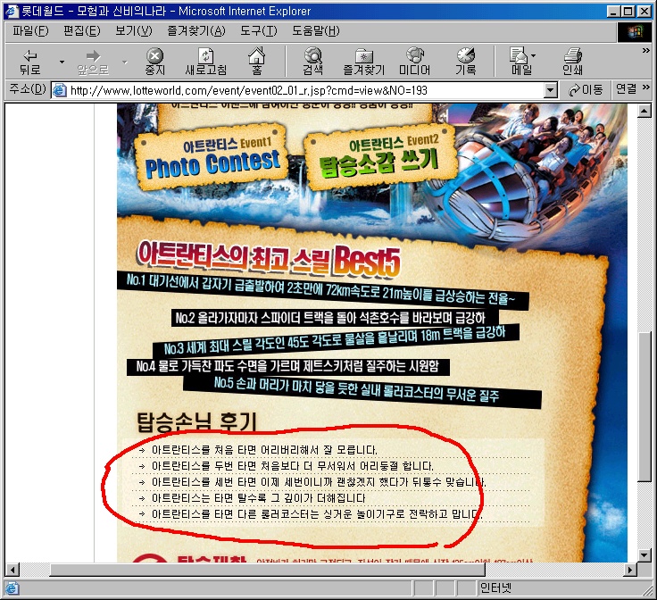
Task: Click the 아트란티스의 최고 스릴 Best5 title
Action: (268, 258)
